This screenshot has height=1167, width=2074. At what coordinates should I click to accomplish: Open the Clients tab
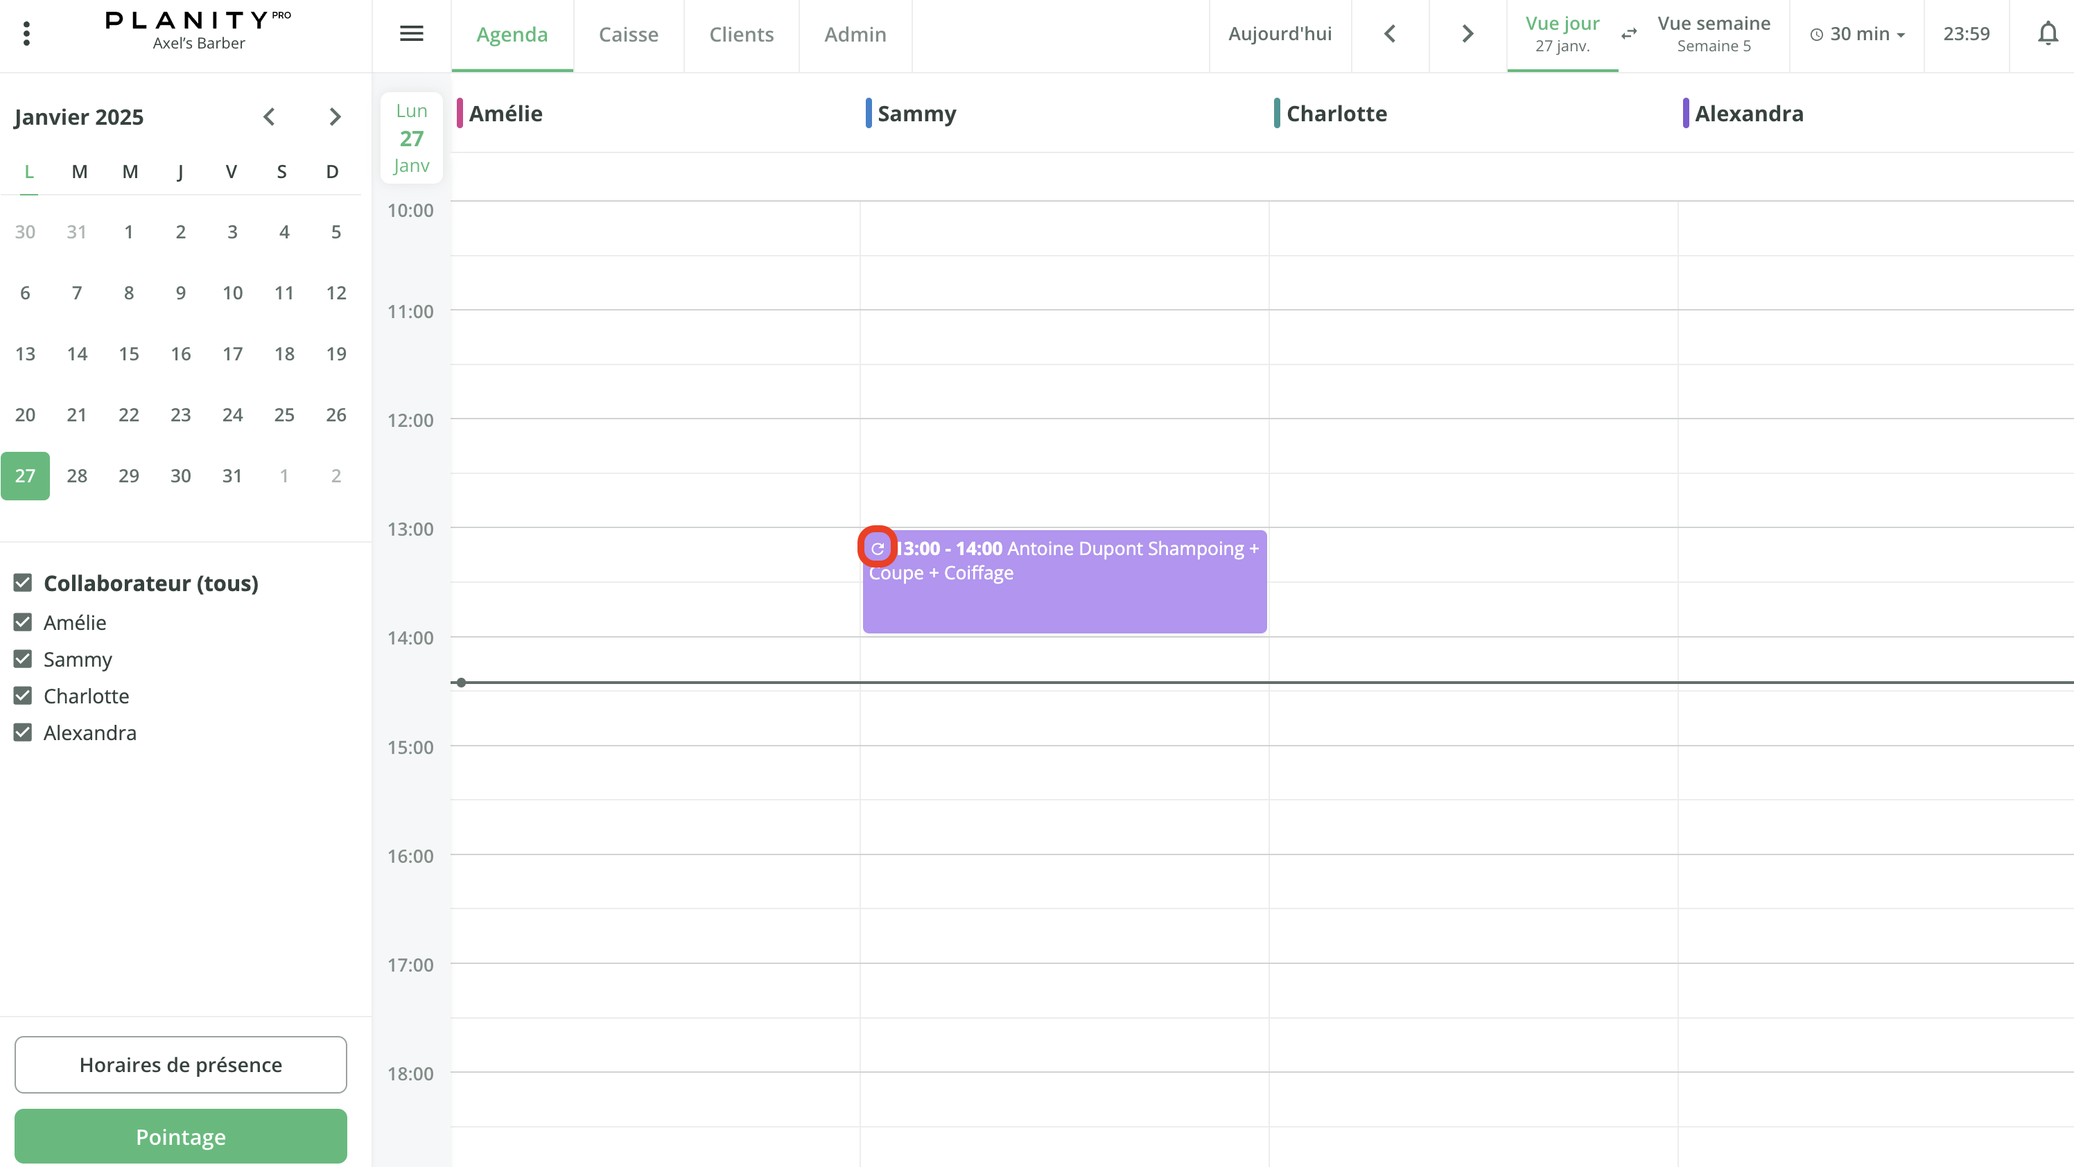[x=741, y=34]
